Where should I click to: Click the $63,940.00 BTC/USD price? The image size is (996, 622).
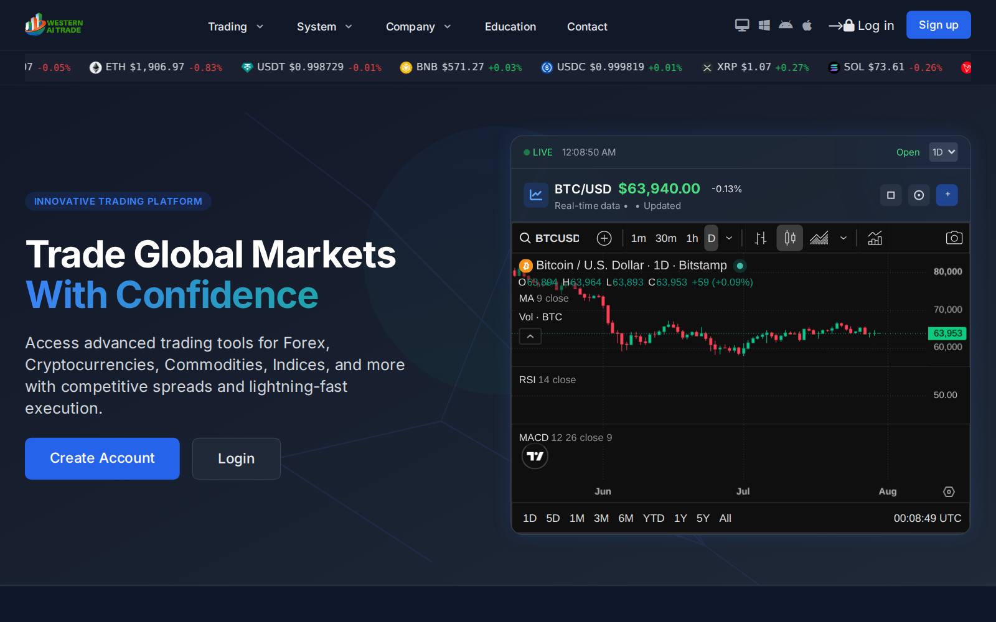(659, 188)
